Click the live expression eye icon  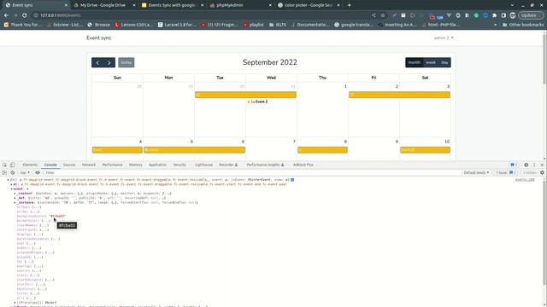coord(38,172)
